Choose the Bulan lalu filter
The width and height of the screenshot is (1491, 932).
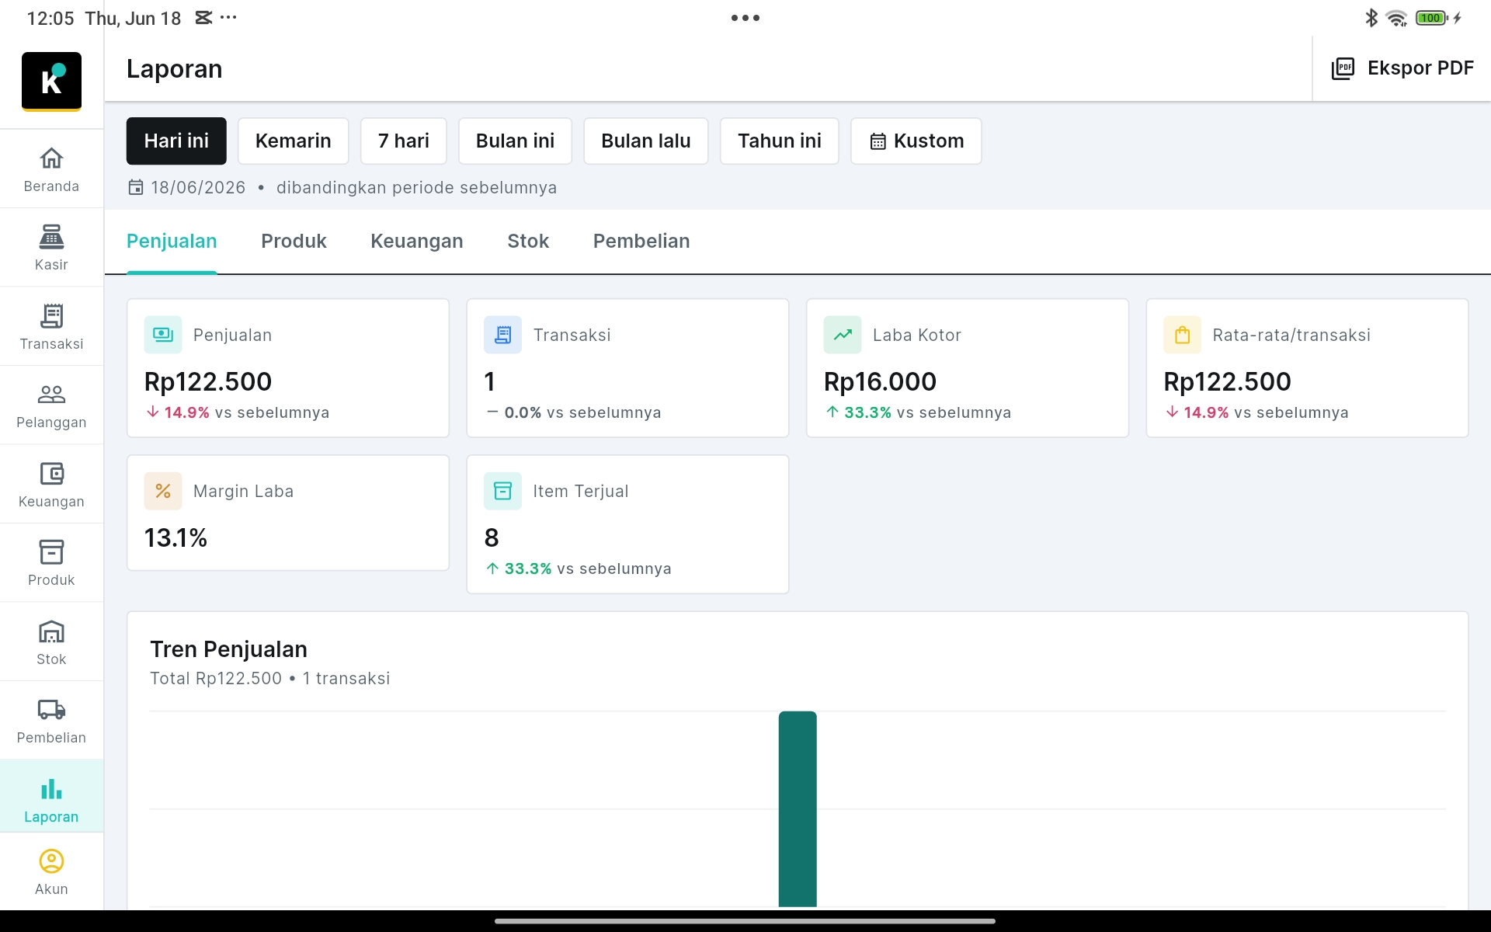(x=646, y=141)
